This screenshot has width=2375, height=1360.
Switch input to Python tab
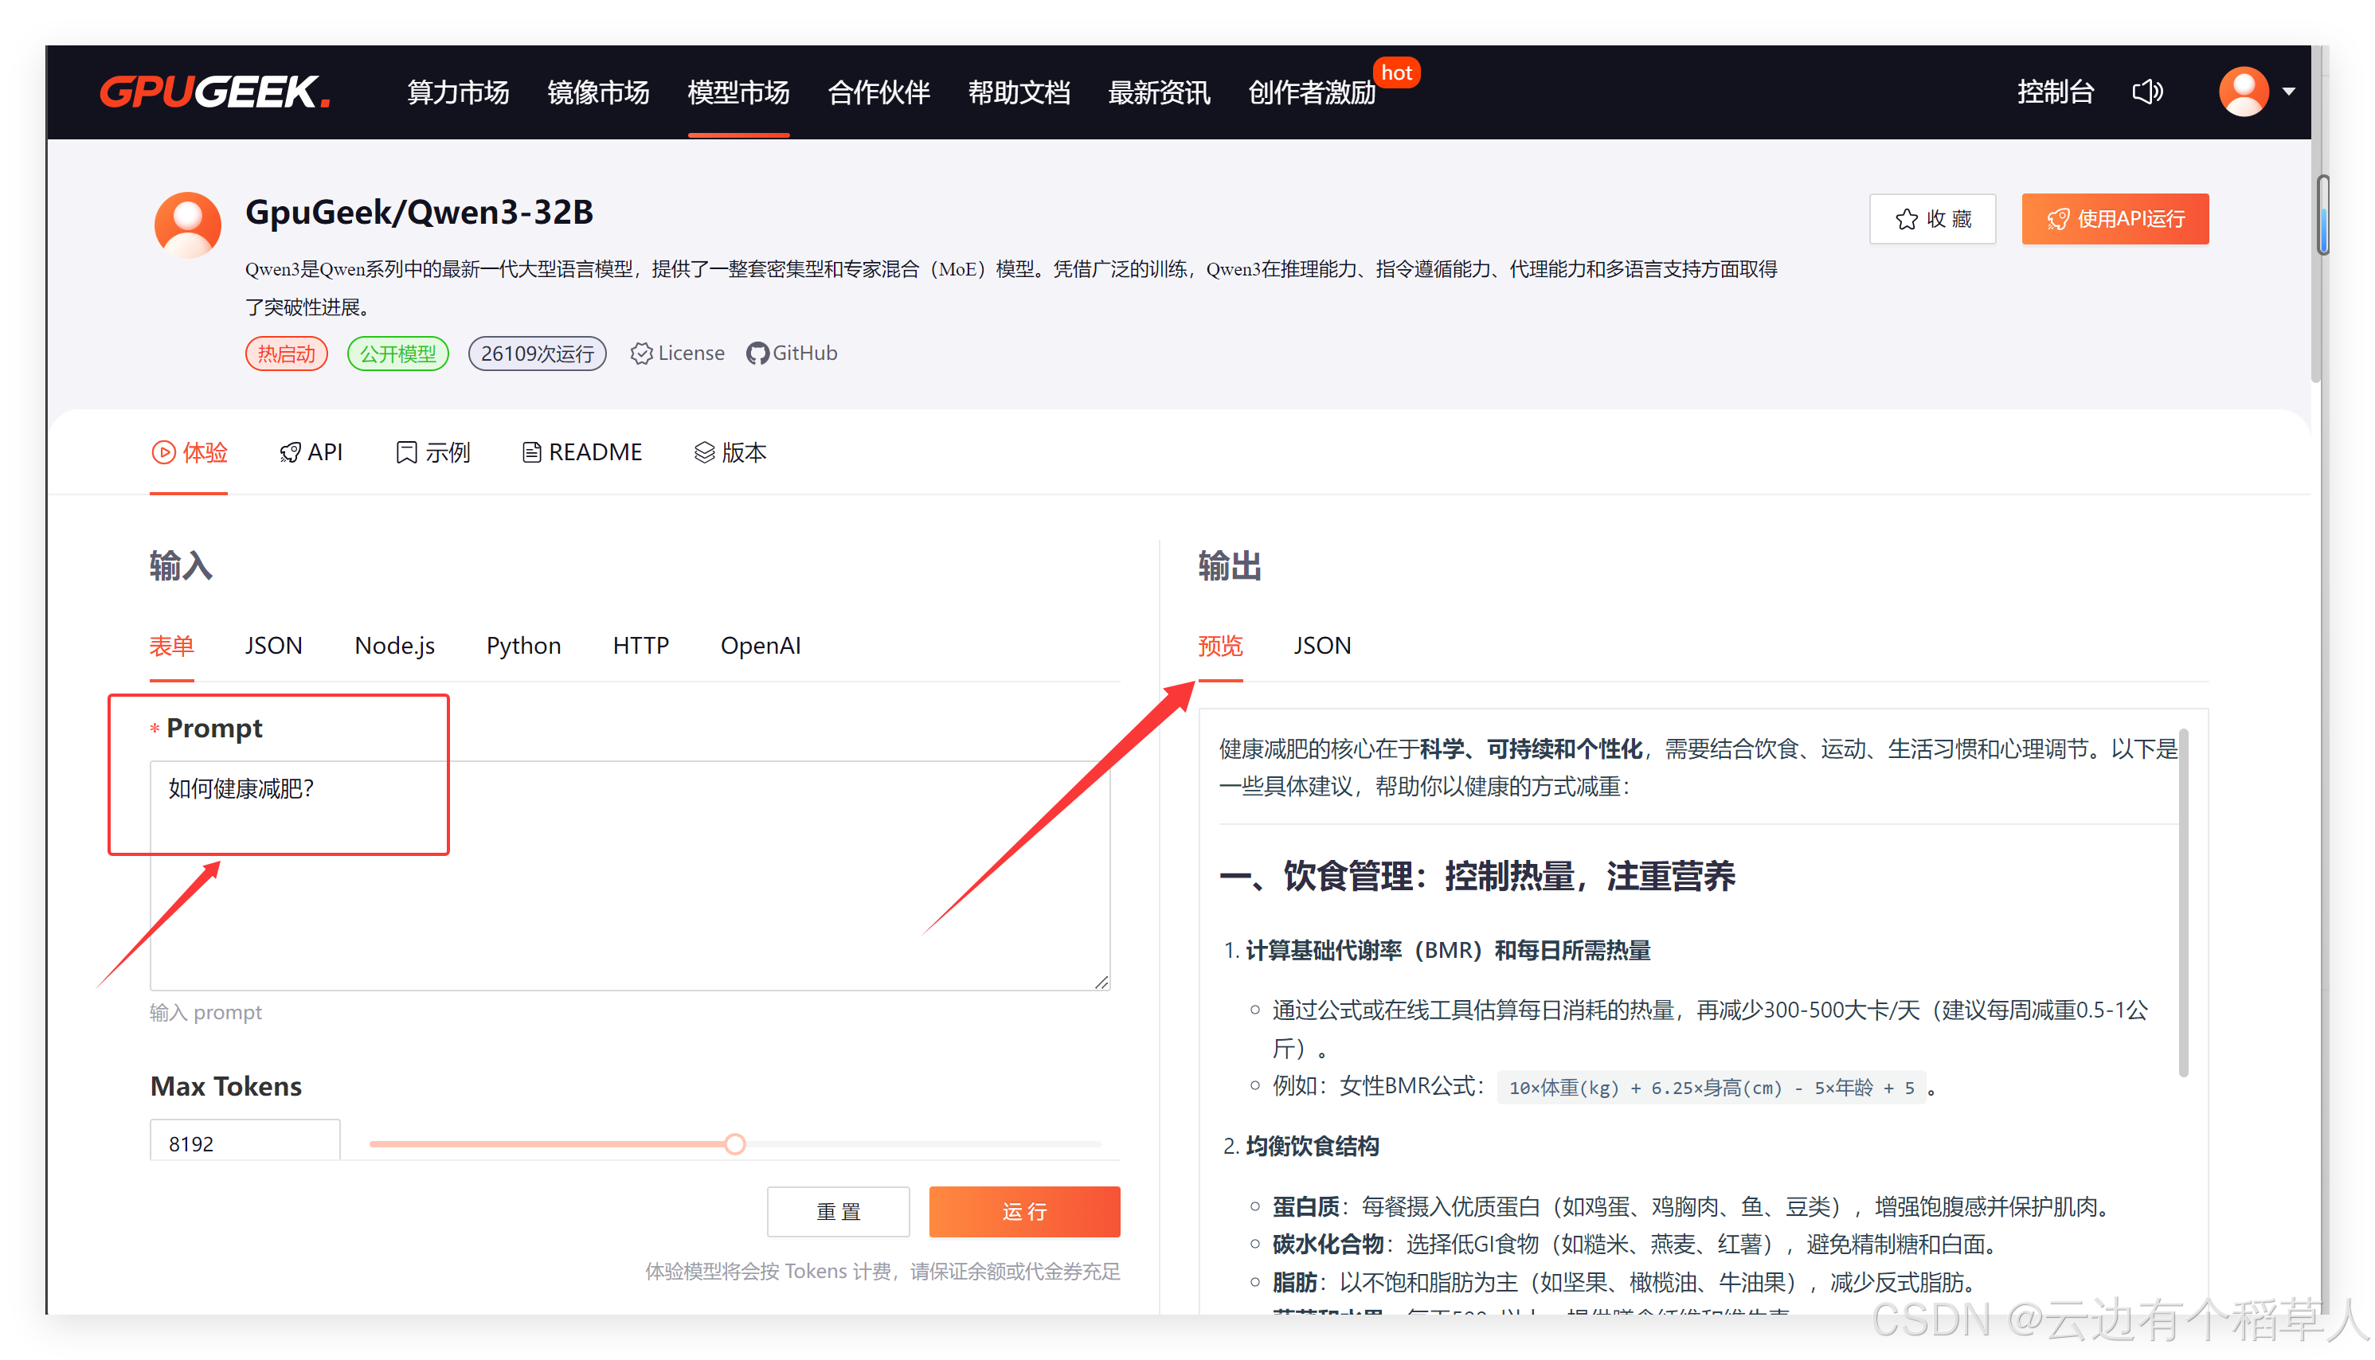(523, 646)
